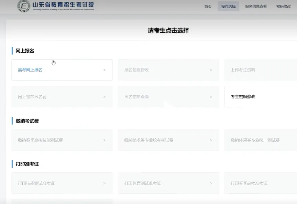
Task: Go to 报名信息查看 in the top menu
Action: click(x=256, y=7)
